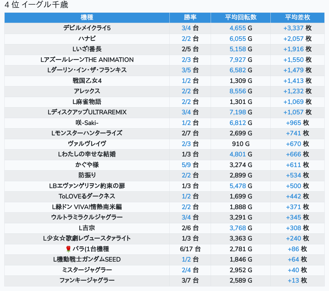Image resolution: width=329 pixels, height=291 pixels.
Task: Click the +3,337 枚 difference value
Action: [297, 28]
